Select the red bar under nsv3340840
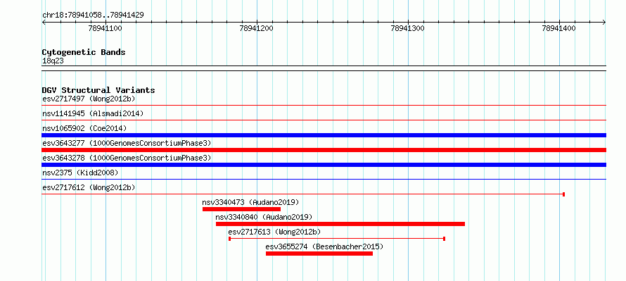Image resolution: width=626 pixels, height=281 pixels. pos(340,224)
